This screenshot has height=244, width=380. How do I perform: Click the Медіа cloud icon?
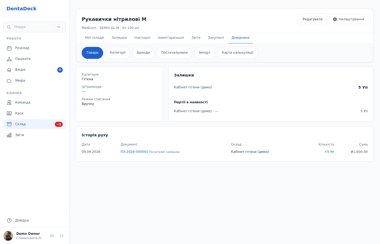tap(9, 81)
